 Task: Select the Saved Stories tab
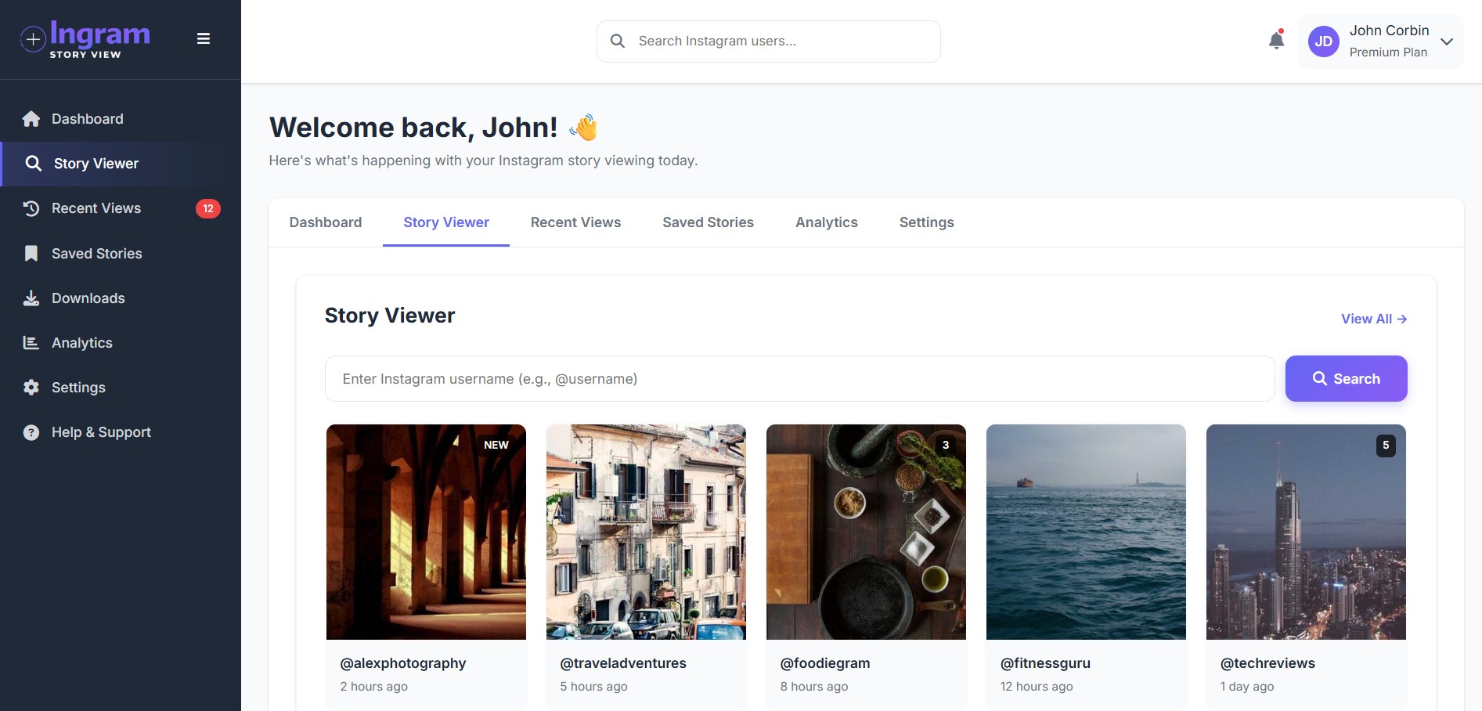(x=708, y=222)
